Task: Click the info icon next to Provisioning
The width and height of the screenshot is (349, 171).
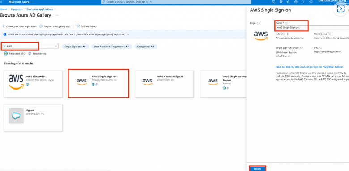Action: [x=330, y=34]
